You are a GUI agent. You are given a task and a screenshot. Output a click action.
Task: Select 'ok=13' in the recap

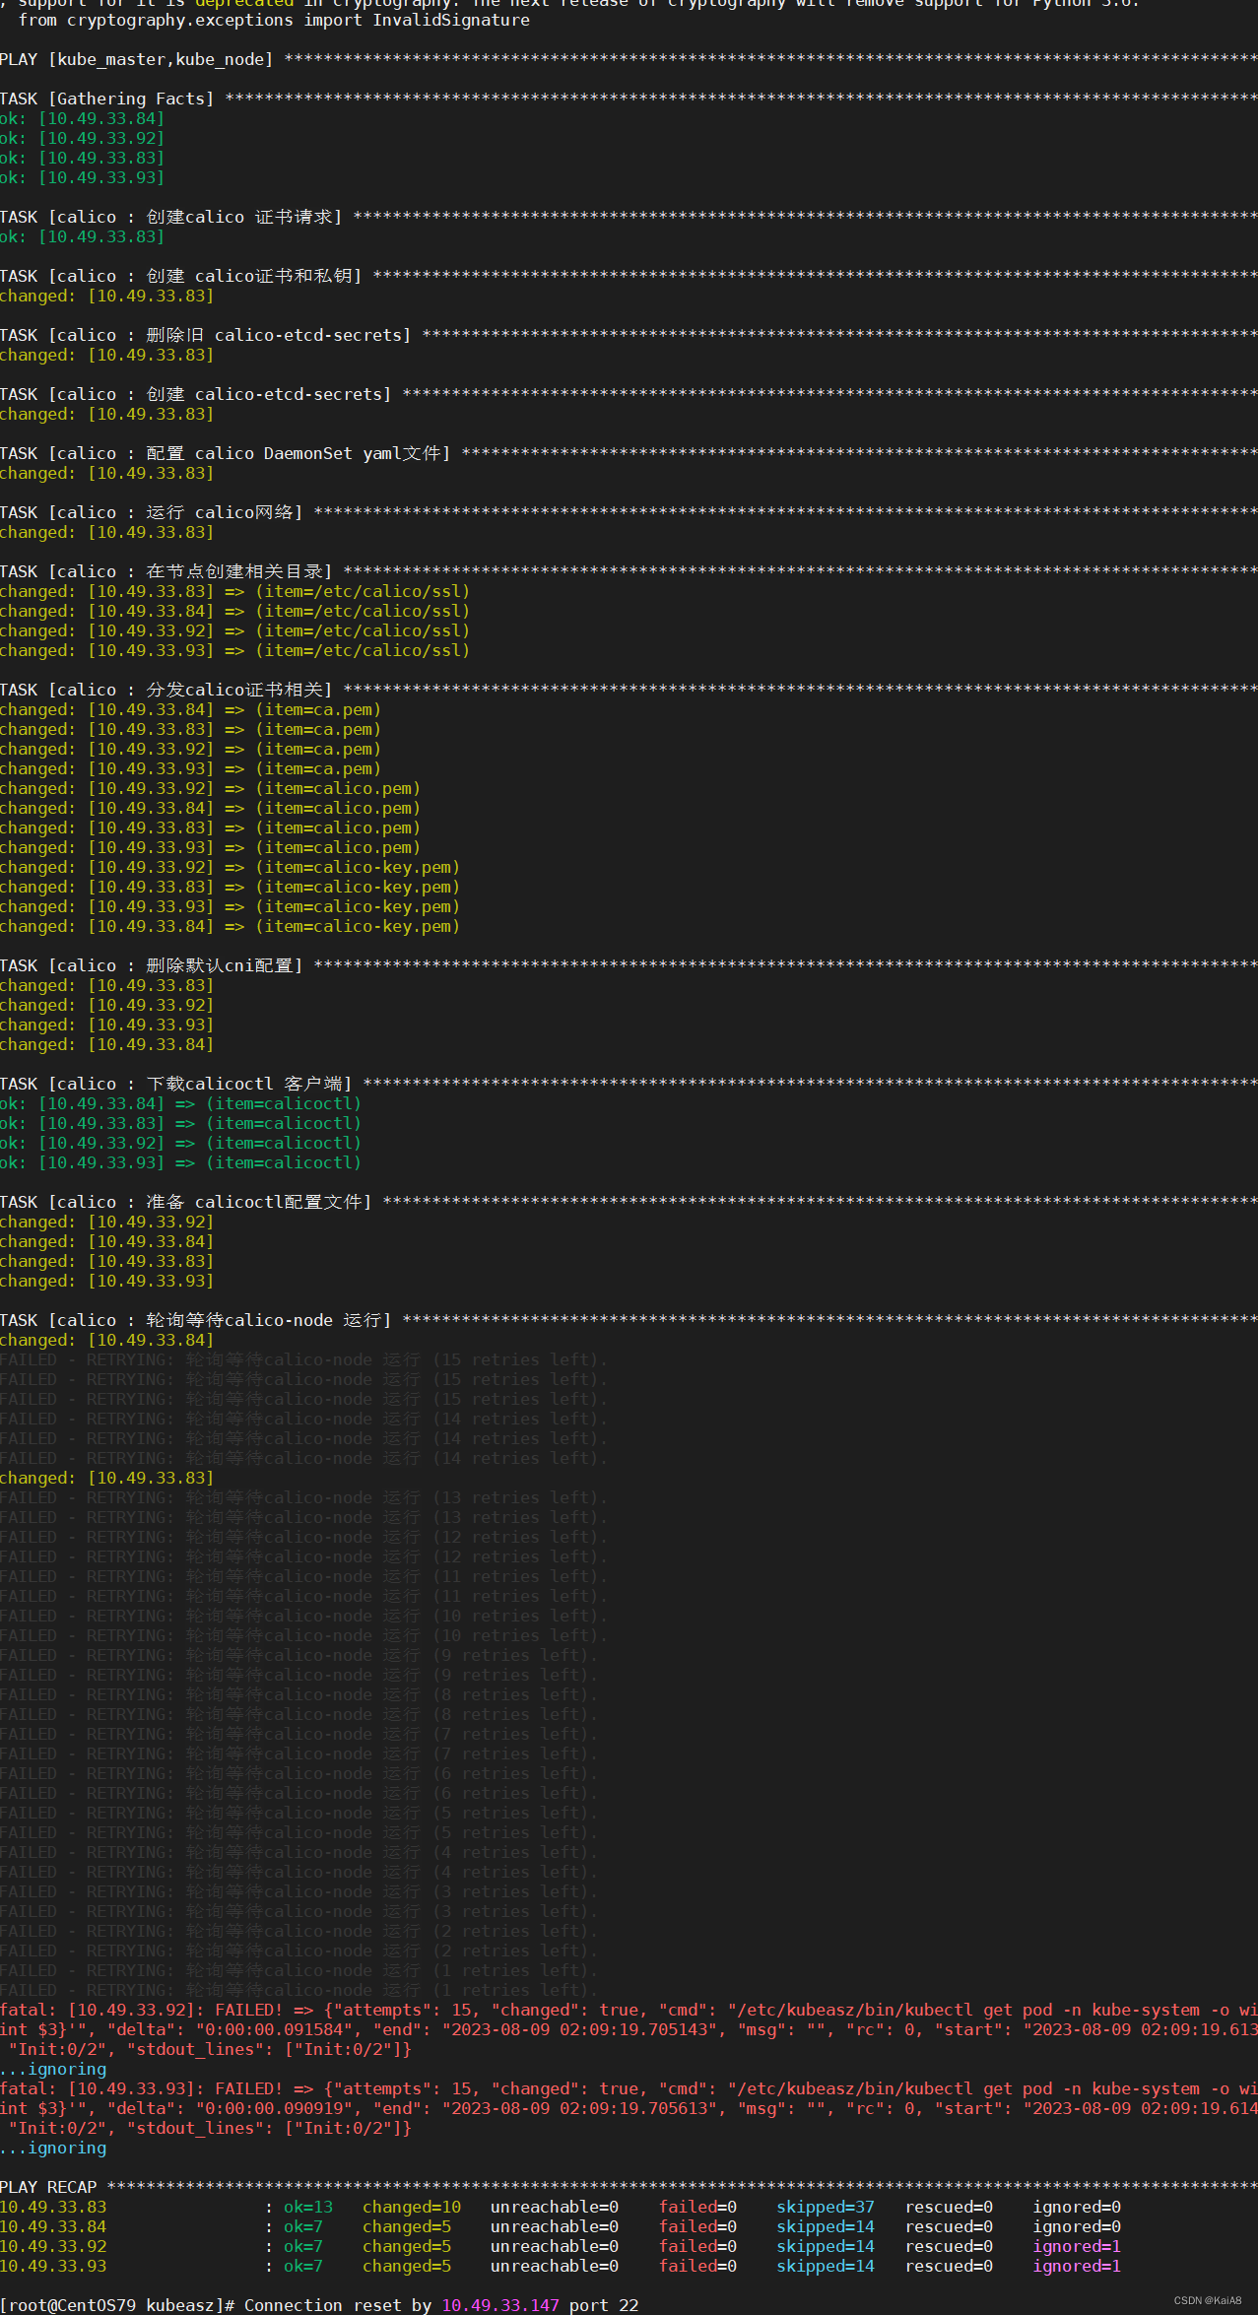click(x=308, y=2207)
